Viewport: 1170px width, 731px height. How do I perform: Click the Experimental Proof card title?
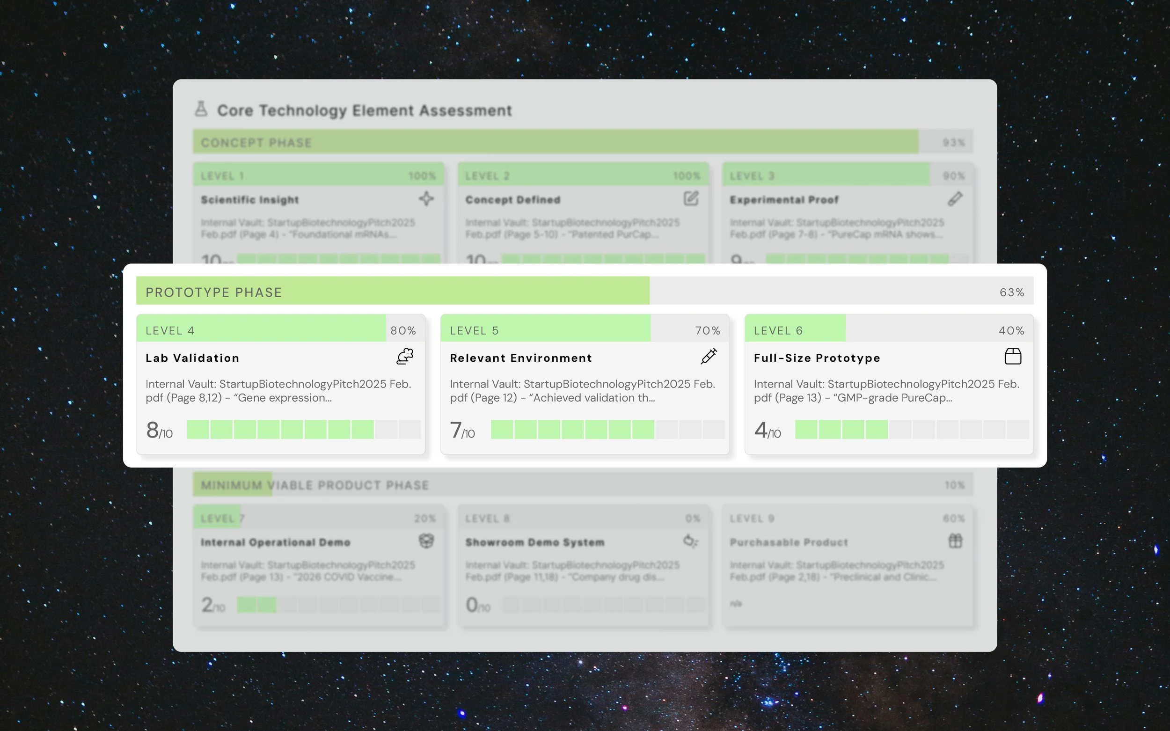point(784,200)
